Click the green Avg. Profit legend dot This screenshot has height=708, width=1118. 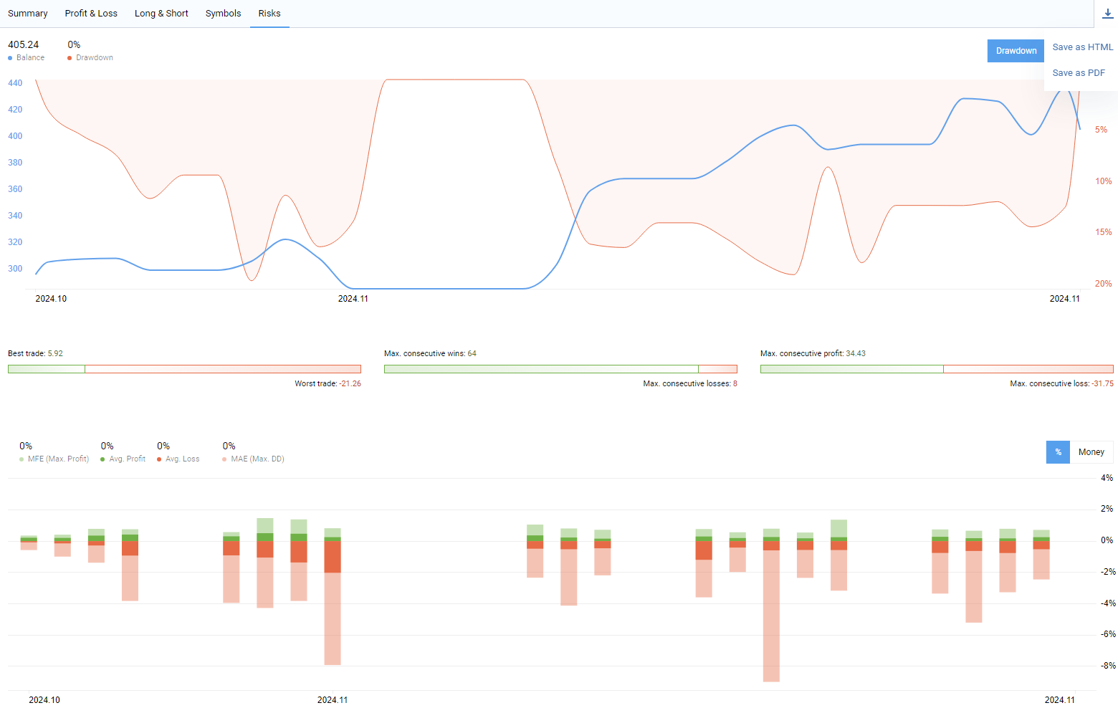[102, 459]
